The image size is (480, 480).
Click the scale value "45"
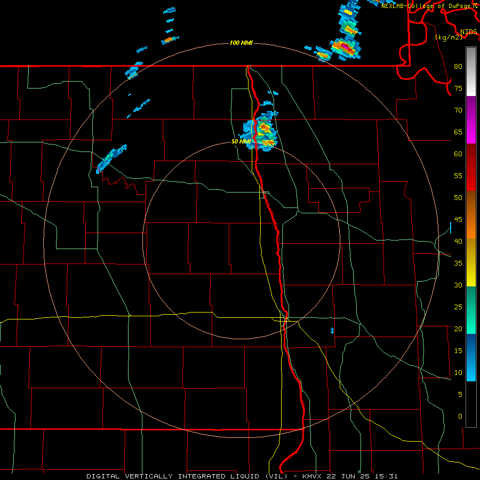(x=458, y=220)
